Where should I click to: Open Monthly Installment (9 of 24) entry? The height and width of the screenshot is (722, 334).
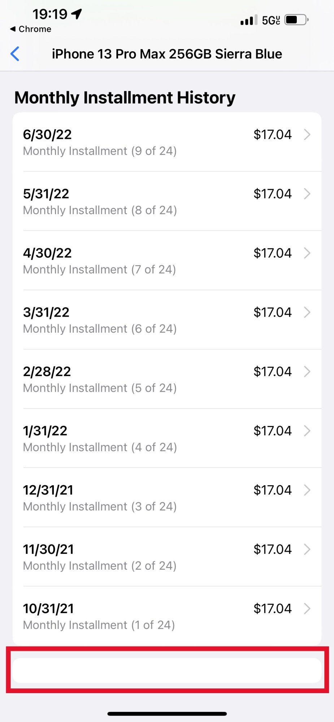(167, 142)
